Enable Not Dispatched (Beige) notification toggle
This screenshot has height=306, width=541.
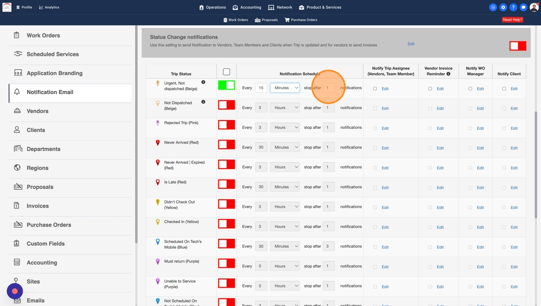[227, 105]
